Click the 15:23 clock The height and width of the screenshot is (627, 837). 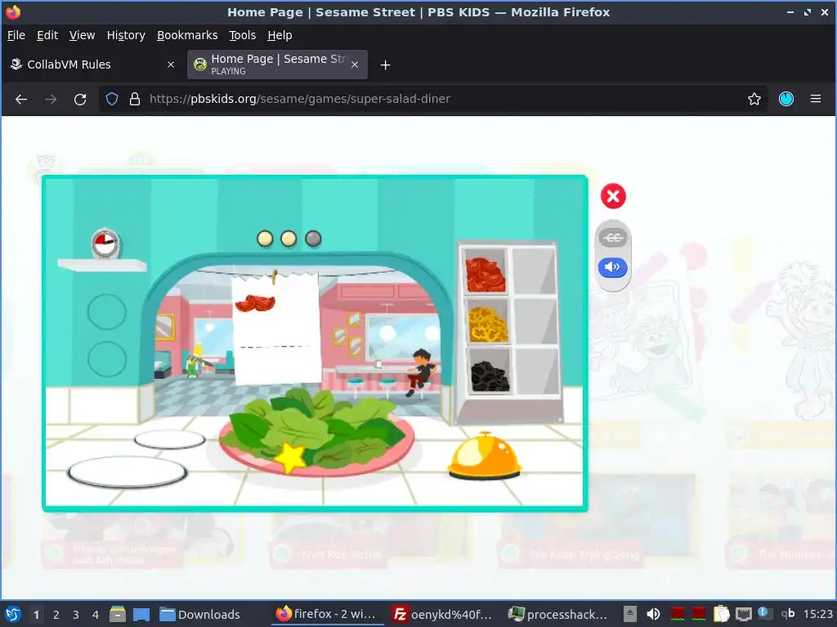click(817, 614)
